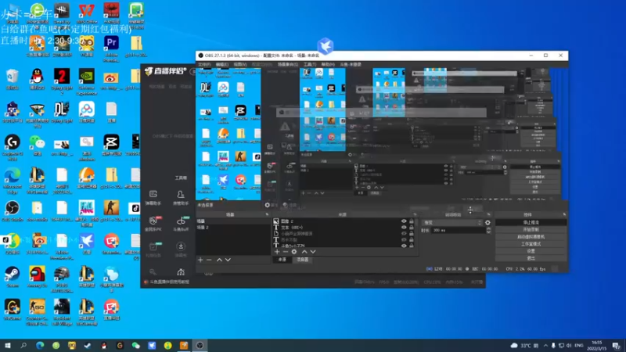Toggle visibility eye of 文本 (GDI+) source
This screenshot has height=352, width=626.
[x=404, y=227]
